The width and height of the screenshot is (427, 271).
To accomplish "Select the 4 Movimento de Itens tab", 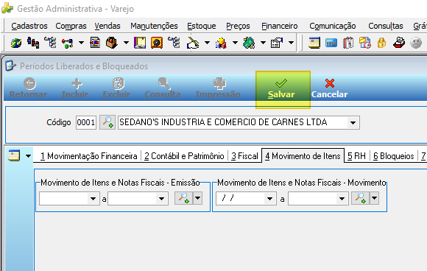I will (x=303, y=156).
